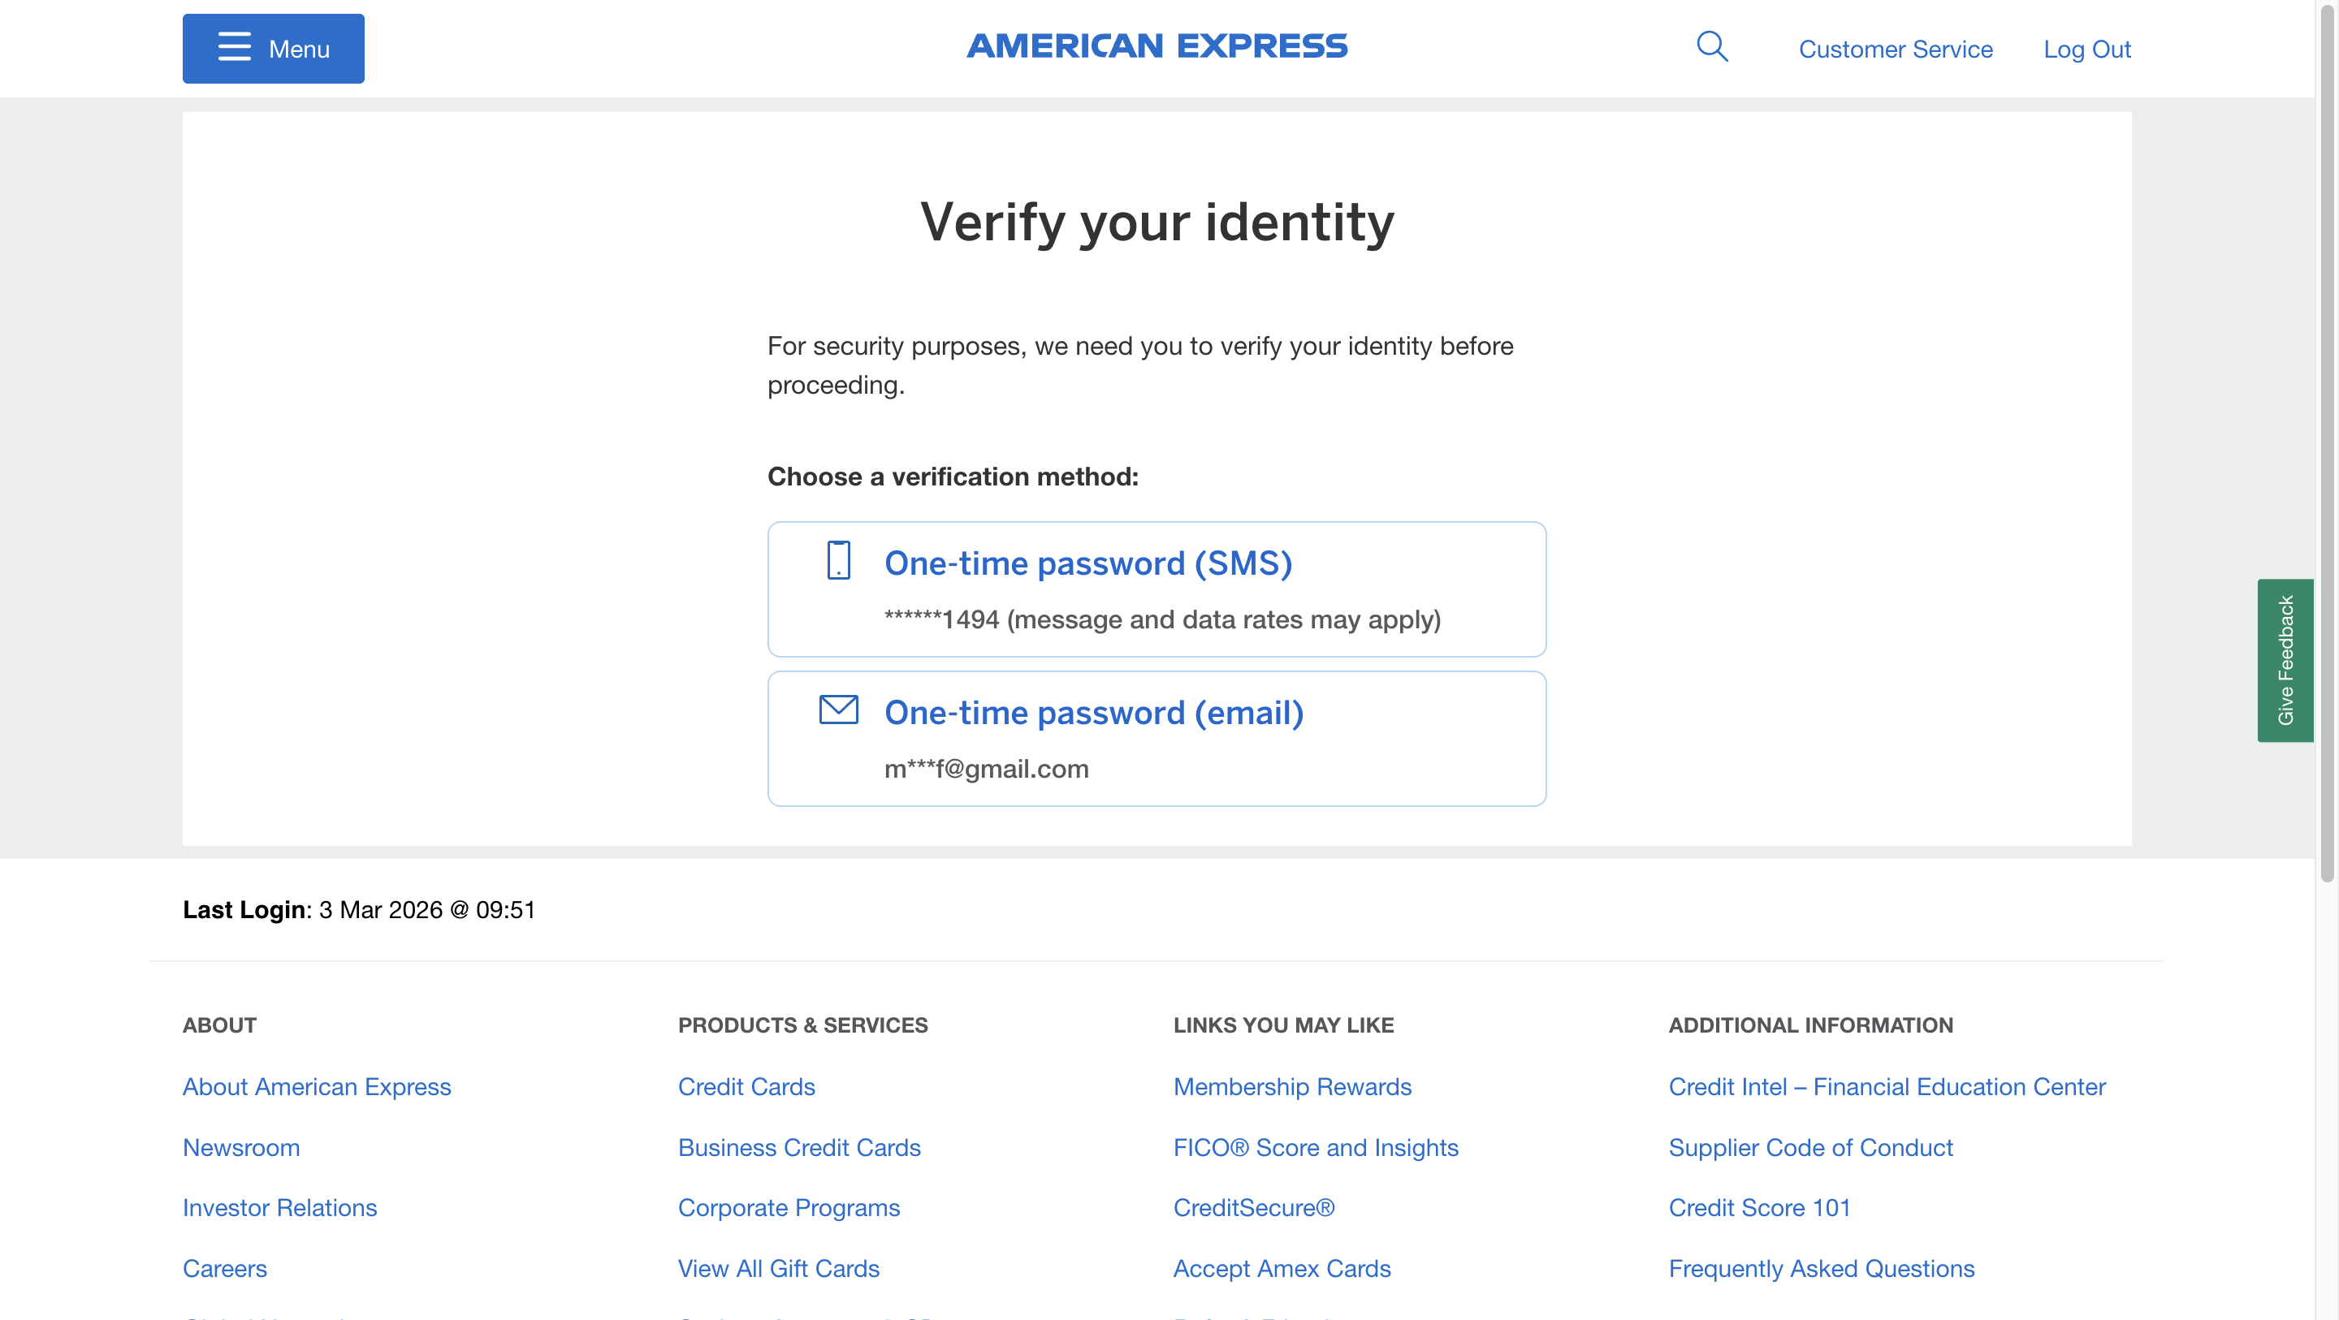Visit Credit Cards footer link
The image size is (2339, 1320).
click(x=746, y=1087)
